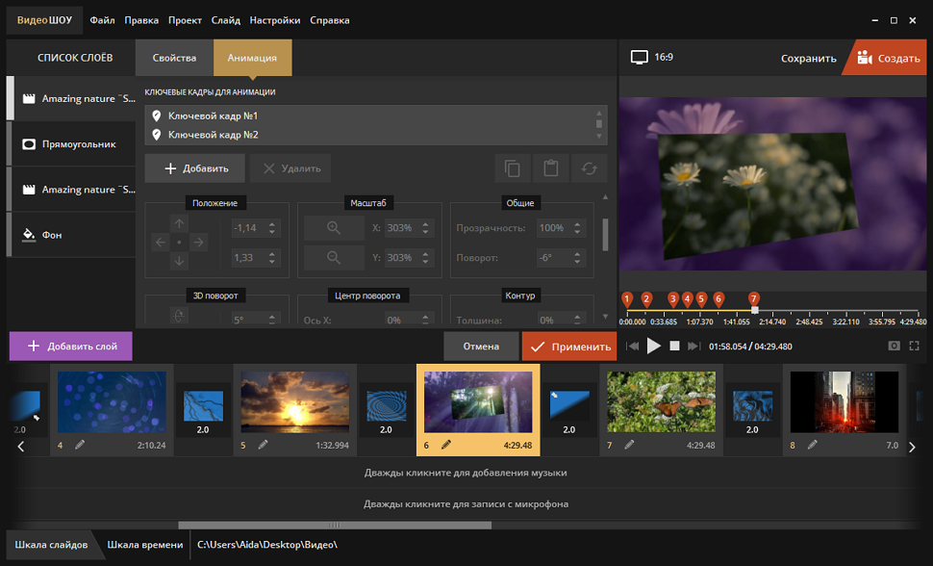Image resolution: width=933 pixels, height=566 pixels.
Task: Move position up arrow
Action: [x=179, y=223]
